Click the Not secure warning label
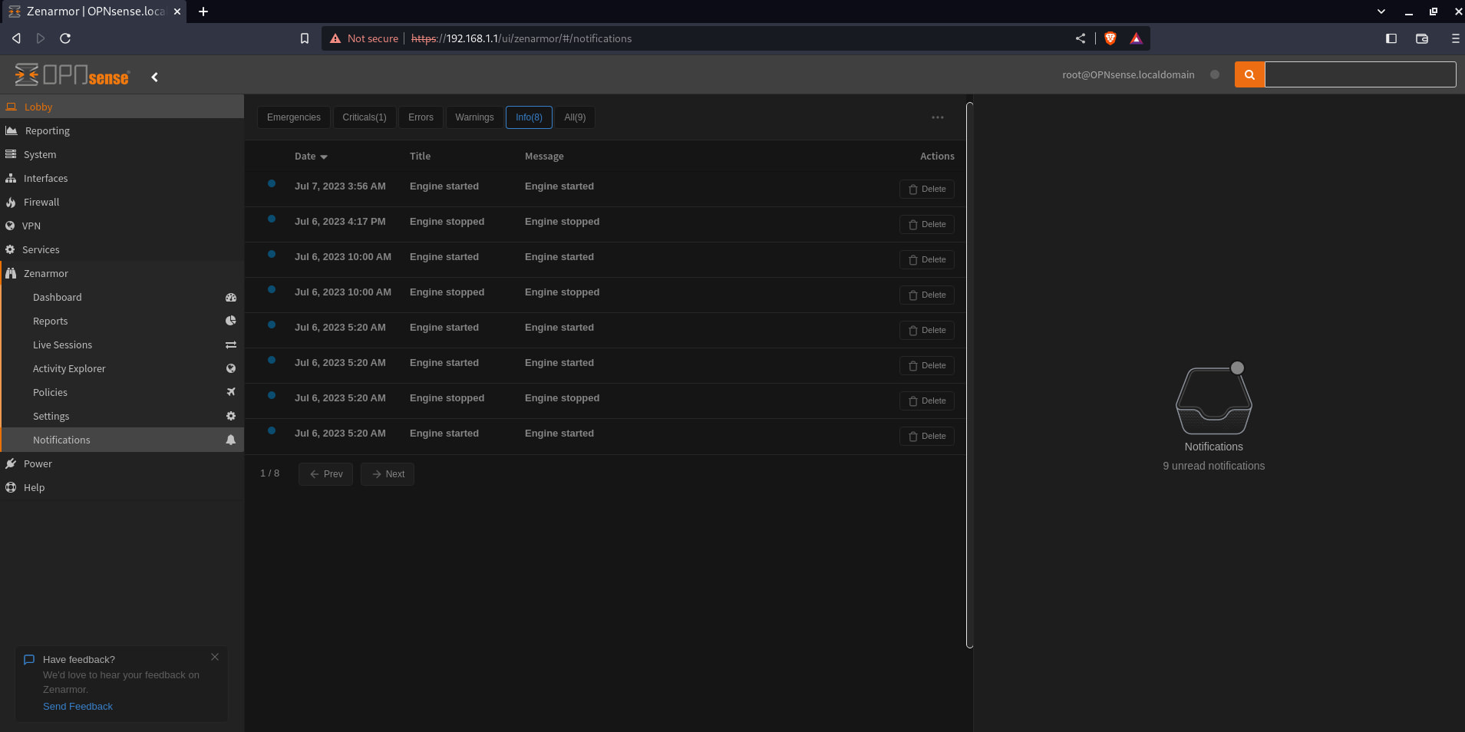The image size is (1465, 732). tap(365, 38)
